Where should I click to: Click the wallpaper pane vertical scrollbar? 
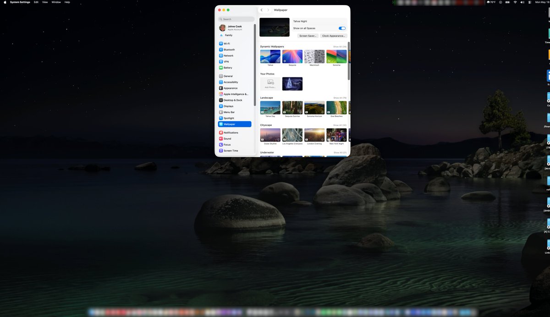click(x=349, y=61)
